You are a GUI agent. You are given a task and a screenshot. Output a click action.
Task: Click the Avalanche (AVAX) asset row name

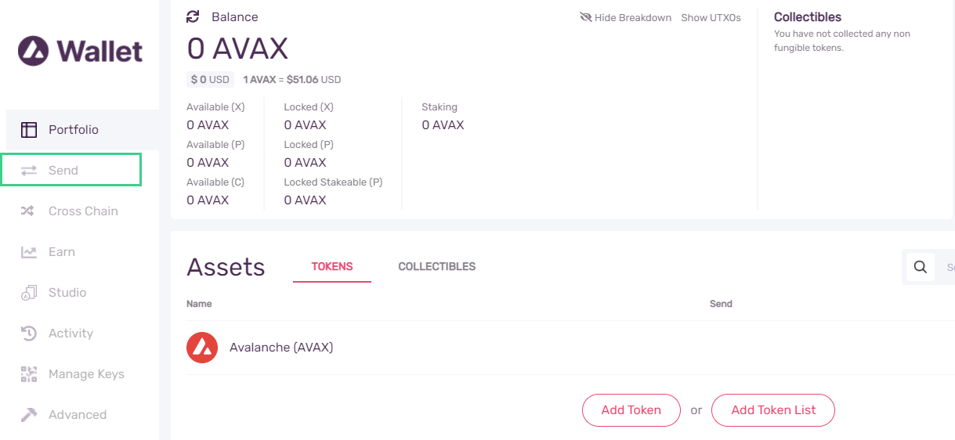281,347
